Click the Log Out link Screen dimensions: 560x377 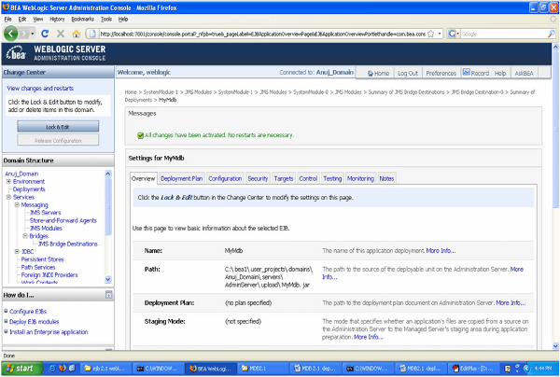pyautogui.click(x=408, y=73)
